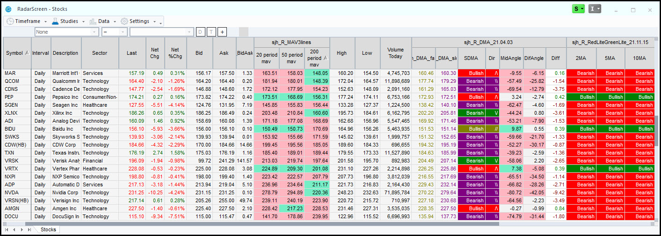Image resolution: width=661 pixels, height=236 pixels.
Task: Go to previous sheet tab arrow
Action: [x=14, y=229]
